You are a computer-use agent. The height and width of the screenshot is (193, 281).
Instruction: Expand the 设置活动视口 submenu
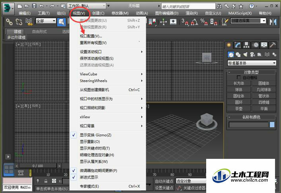coord(107,52)
